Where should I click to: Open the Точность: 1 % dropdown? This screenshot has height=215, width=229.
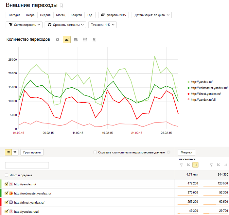(x=102, y=25)
